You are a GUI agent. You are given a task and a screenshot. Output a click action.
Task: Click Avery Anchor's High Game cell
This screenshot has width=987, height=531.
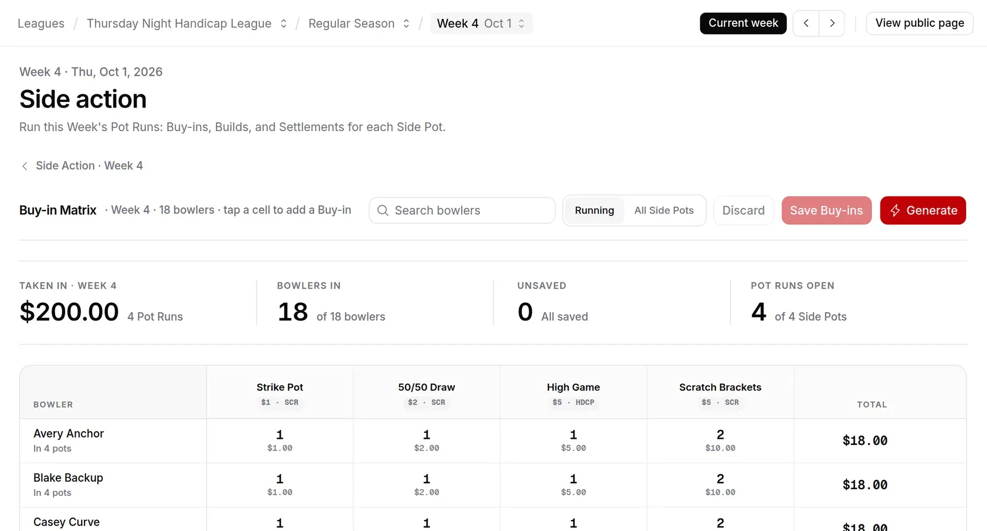pyautogui.click(x=574, y=441)
